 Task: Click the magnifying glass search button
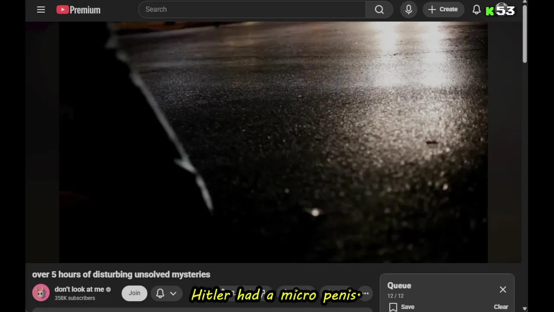379,10
